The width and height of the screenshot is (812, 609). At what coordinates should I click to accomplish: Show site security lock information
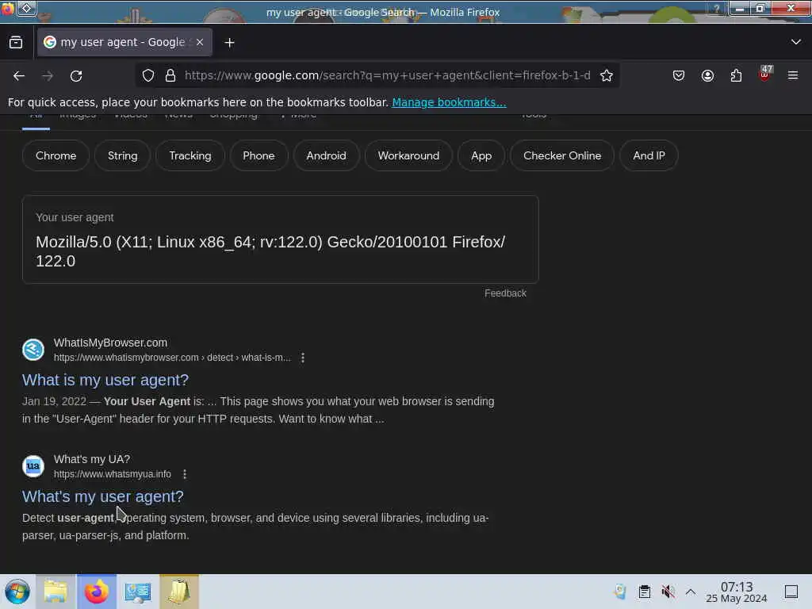click(x=170, y=75)
